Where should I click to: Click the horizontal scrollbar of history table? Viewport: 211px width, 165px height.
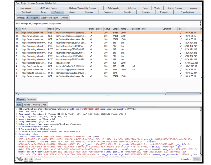pyautogui.click(x=92, y=94)
